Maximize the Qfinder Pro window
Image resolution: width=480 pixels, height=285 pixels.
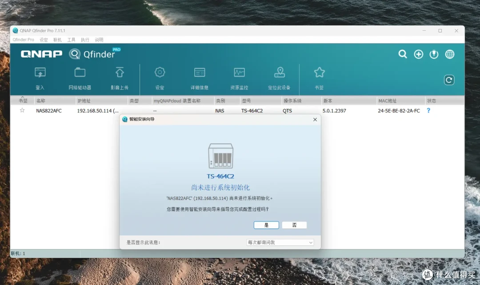[440, 31]
